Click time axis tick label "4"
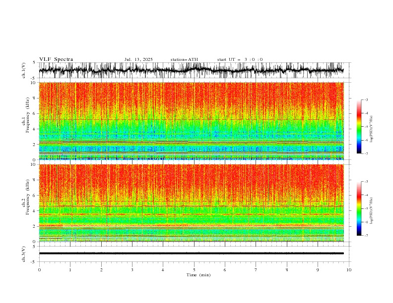 (163, 270)
